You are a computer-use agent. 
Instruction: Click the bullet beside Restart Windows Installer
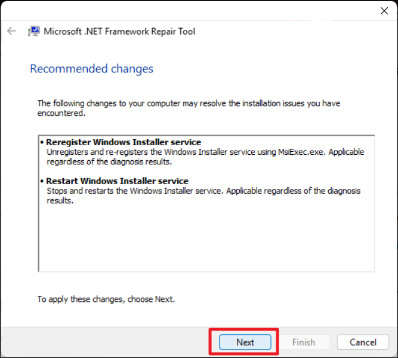click(x=42, y=181)
